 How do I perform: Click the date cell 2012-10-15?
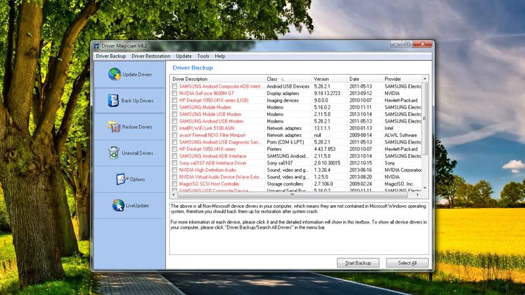(360, 163)
